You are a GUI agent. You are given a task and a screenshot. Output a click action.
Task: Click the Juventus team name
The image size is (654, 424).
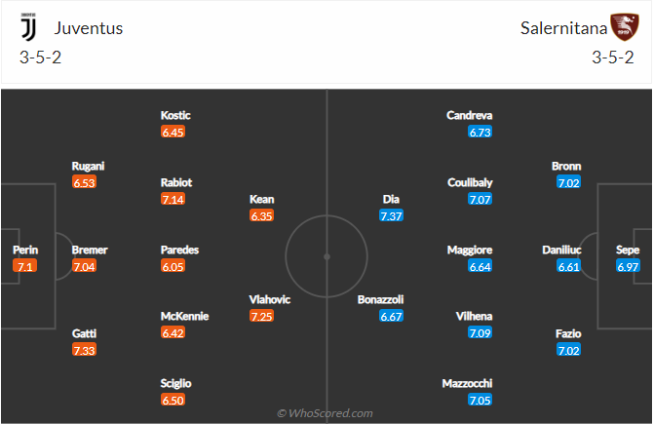pyautogui.click(x=89, y=28)
